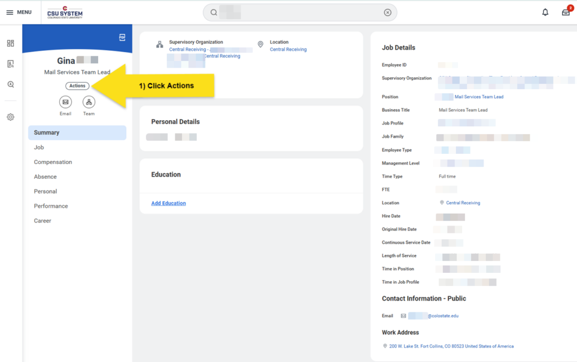Click the Continuous Service Date label
The height and width of the screenshot is (362, 577).
point(406,242)
